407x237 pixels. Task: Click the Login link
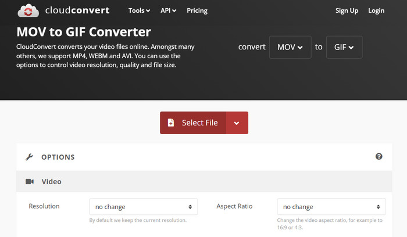(376, 10)
